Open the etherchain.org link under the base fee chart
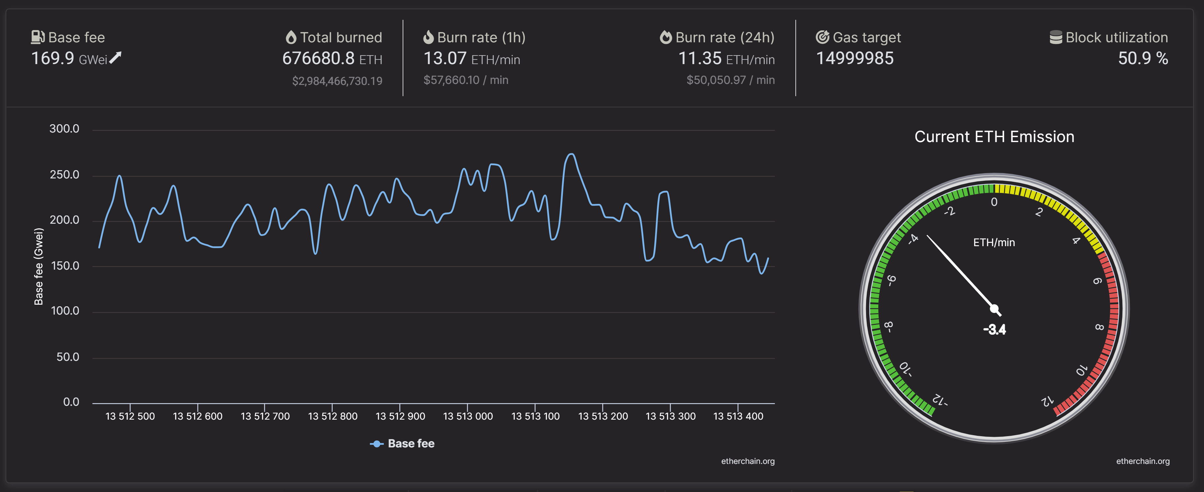Image resolution: width=1204 pixels, height=492 pixels. (748, 461)
